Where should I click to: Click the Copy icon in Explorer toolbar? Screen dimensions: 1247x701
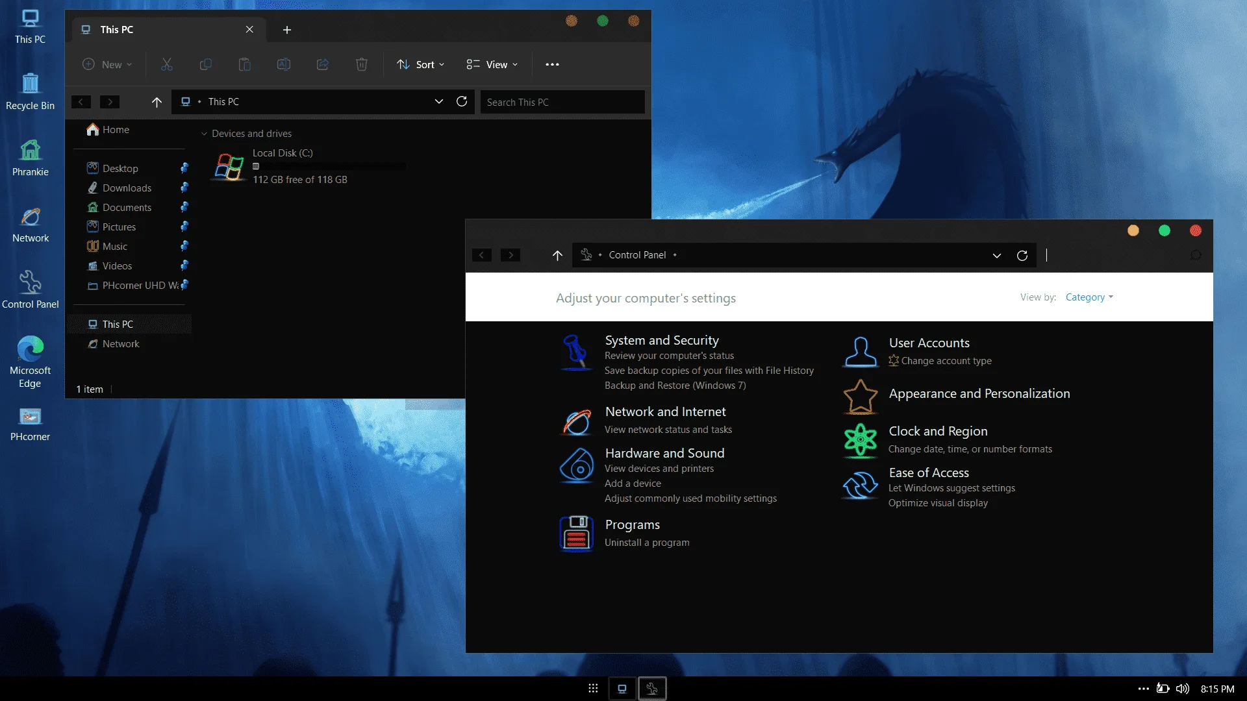[206, 64]
